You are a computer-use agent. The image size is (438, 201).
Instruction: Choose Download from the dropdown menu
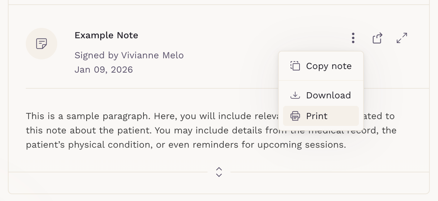328,95
